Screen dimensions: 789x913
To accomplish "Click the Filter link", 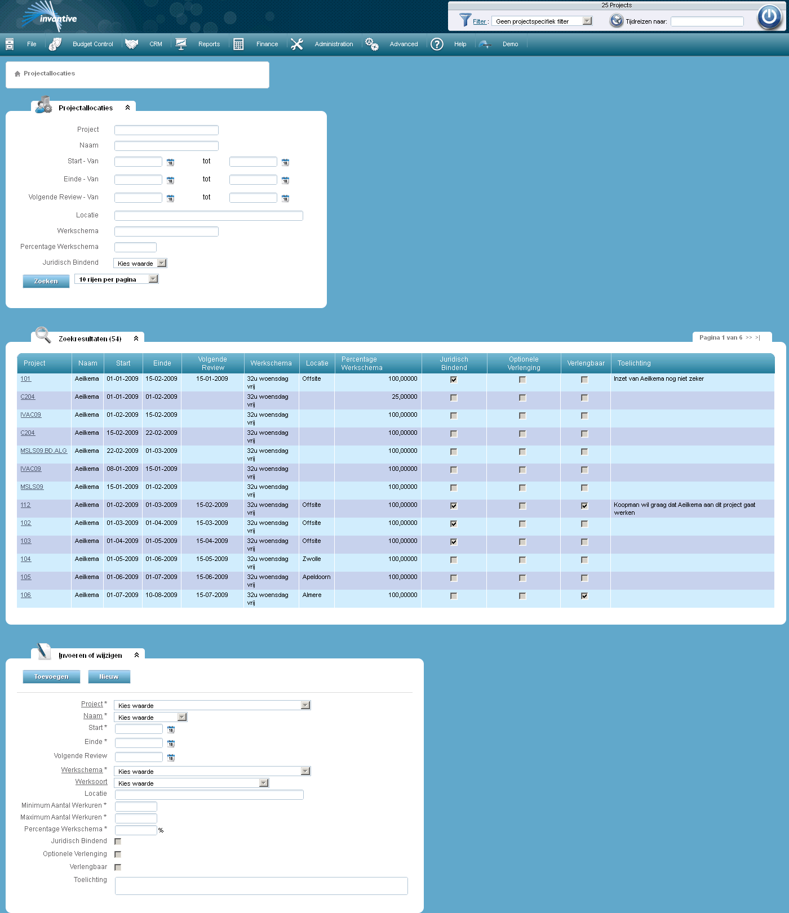I will tap(480, 21).
